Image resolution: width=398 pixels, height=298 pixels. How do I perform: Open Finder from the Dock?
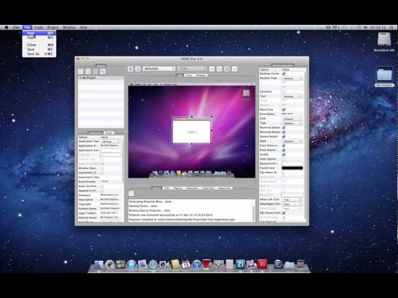tap(99, 264)
